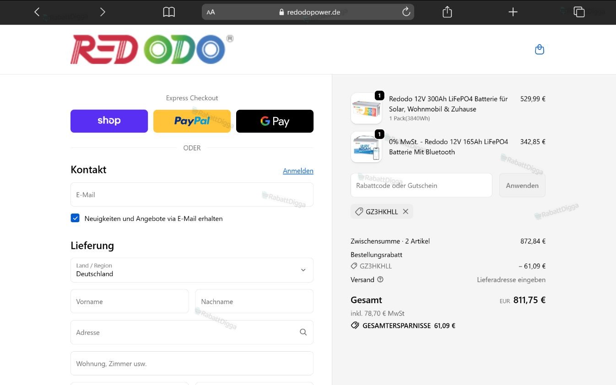The width and height of the screenshot is (616, 385).
Task: Click the Wohnung, Zimmer usw. field
Action: 192,364
